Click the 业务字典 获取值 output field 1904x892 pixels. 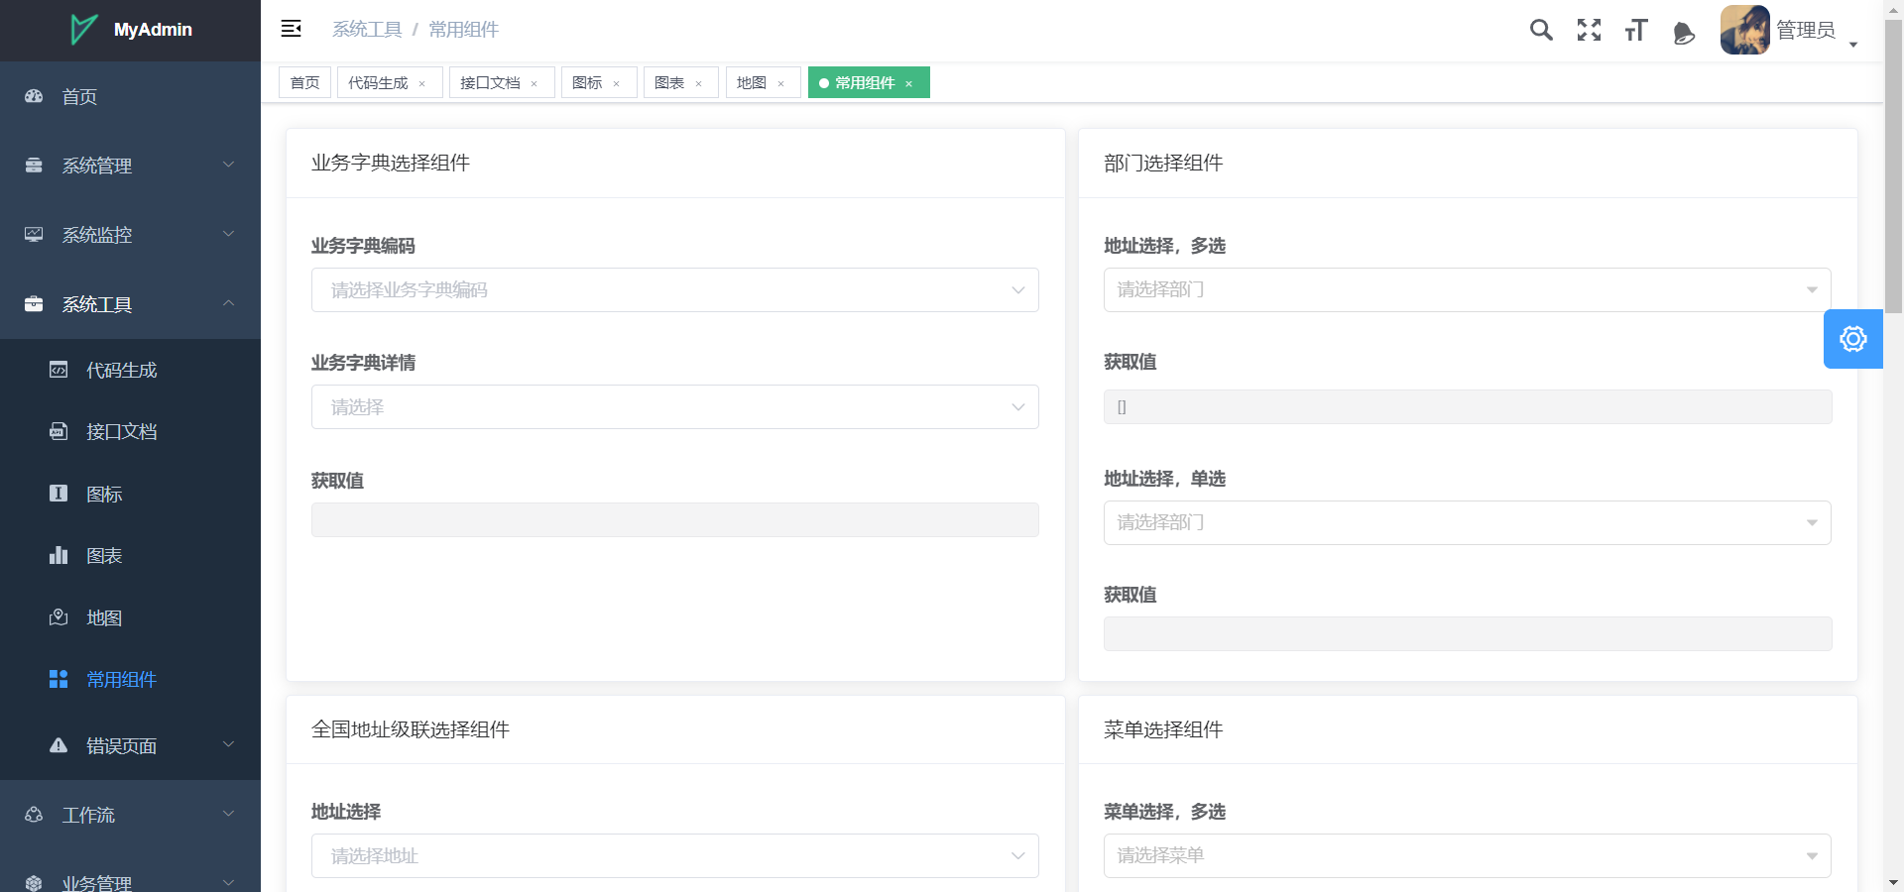[x=675, y=520]
